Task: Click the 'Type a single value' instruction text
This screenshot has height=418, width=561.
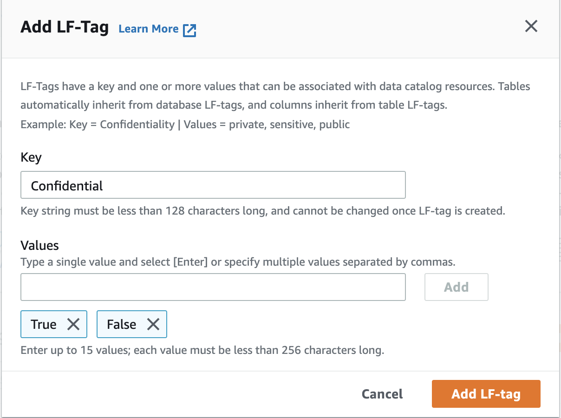Action: pyautogui.click(x=238, y=262)
